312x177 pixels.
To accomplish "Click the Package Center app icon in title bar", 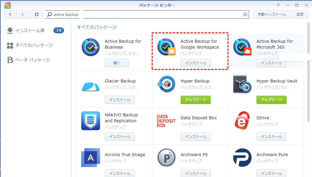I will [x=8, y=5].
